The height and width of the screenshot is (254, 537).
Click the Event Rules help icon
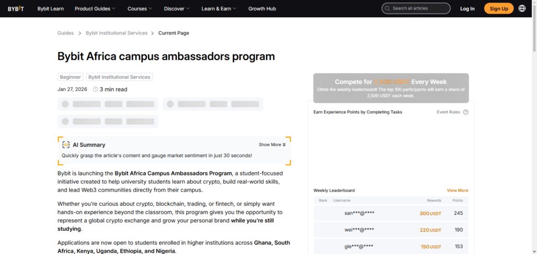[466, 112]
